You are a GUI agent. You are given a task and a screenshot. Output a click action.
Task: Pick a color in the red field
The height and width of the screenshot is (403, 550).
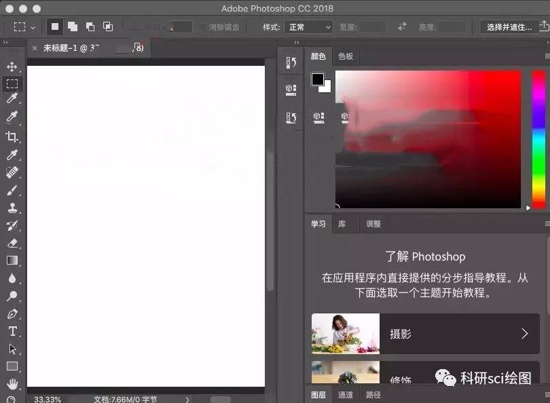(x=428, y=139)
